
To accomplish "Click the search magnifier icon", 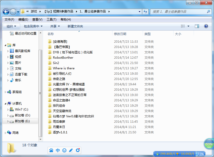I will pos(208,12).
